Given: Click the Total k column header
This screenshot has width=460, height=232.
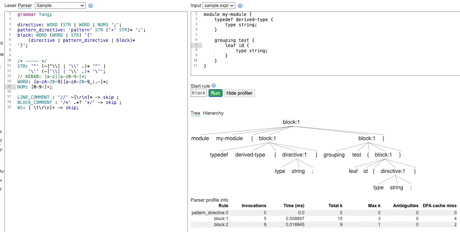Looking at the screenshot, I should pyautogui.click(x=336, y=206).
